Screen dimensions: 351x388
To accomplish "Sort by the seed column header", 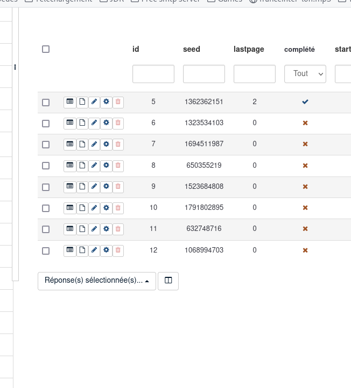I will coord(191,49).
